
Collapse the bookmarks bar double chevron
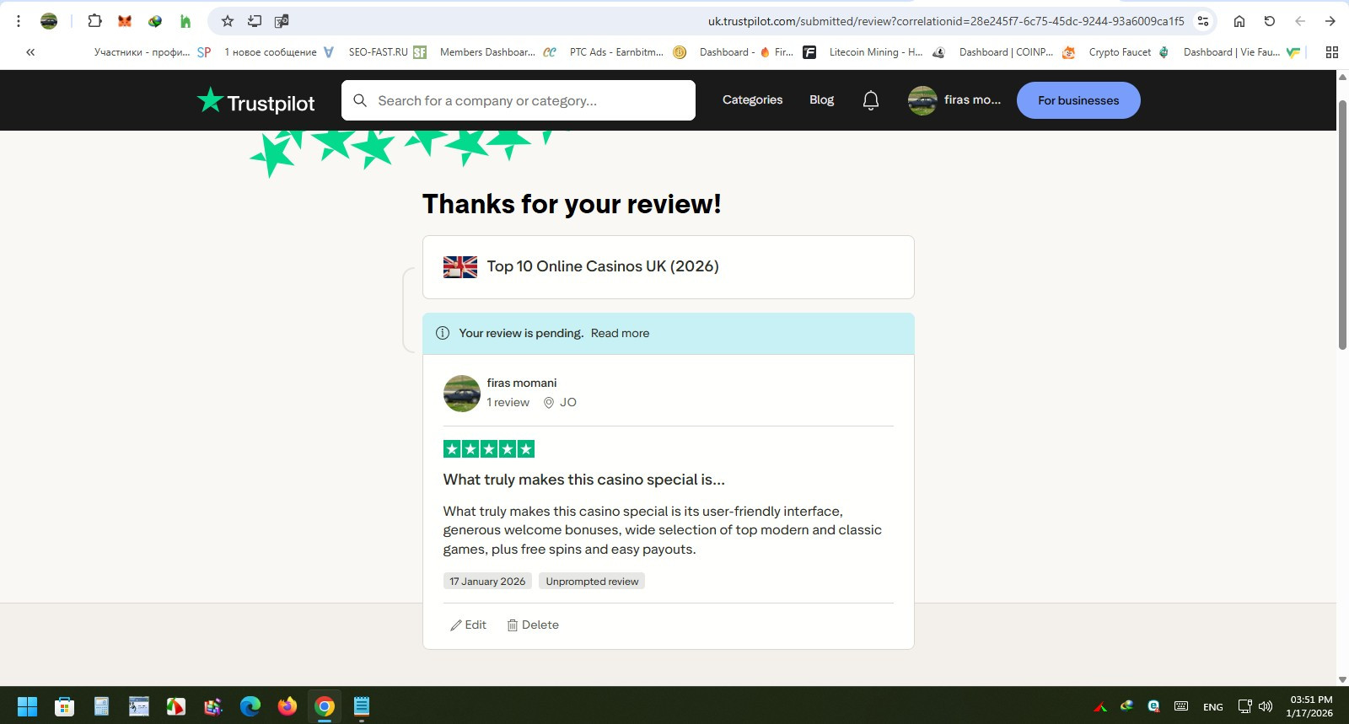30,52
